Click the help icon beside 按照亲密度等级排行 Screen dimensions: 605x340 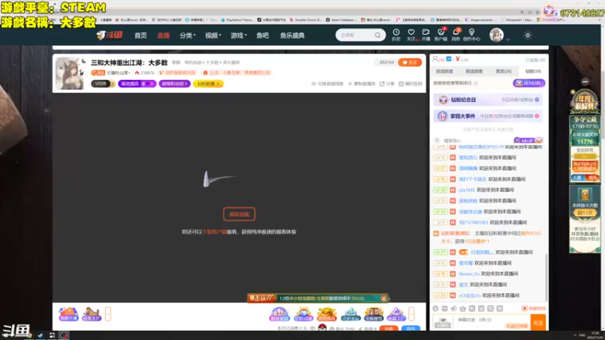[476, 83]
